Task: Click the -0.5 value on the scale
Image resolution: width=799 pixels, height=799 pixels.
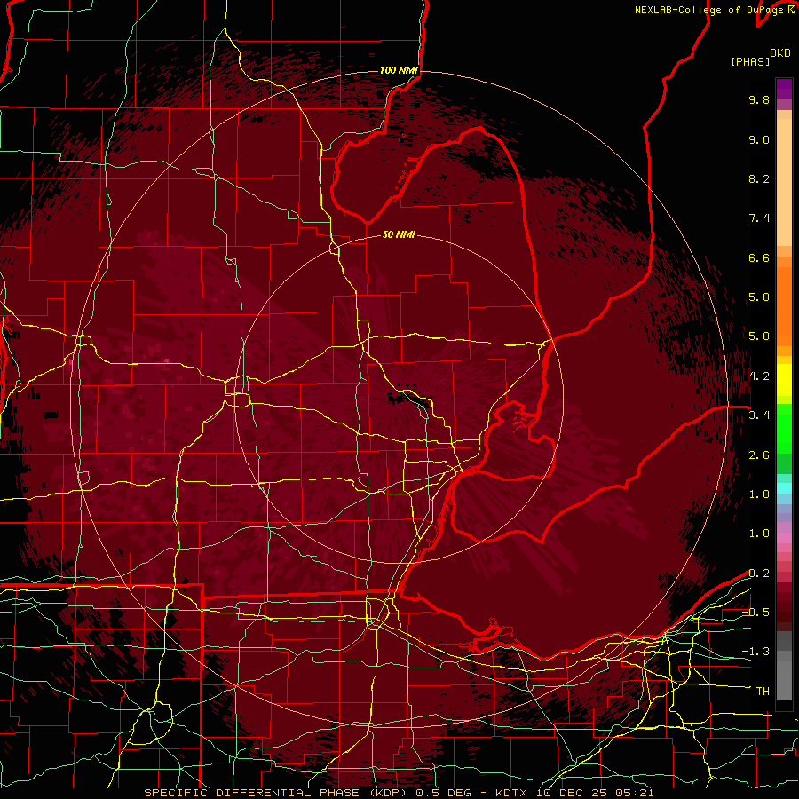Action: point(755,613)
